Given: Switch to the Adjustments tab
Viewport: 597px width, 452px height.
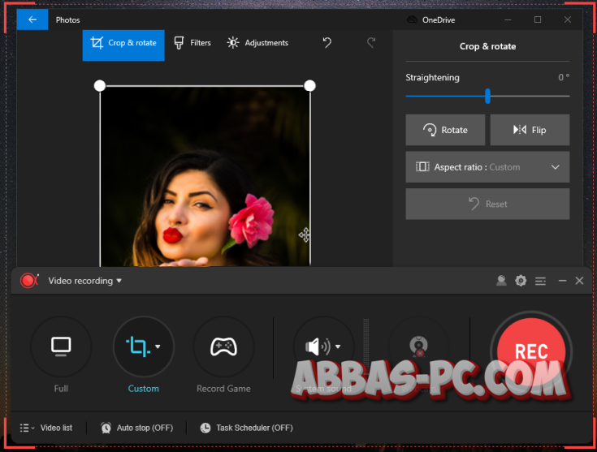Looking at the screenshot, I should point(257,43).
